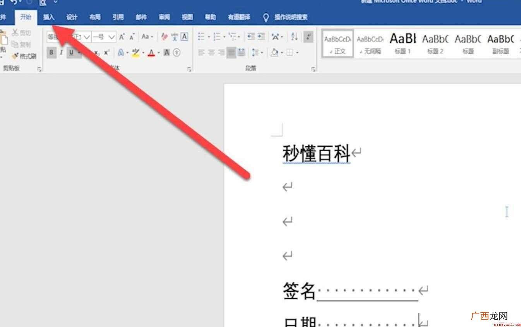Expand the font color dropdown arrow

click(159, 53)
